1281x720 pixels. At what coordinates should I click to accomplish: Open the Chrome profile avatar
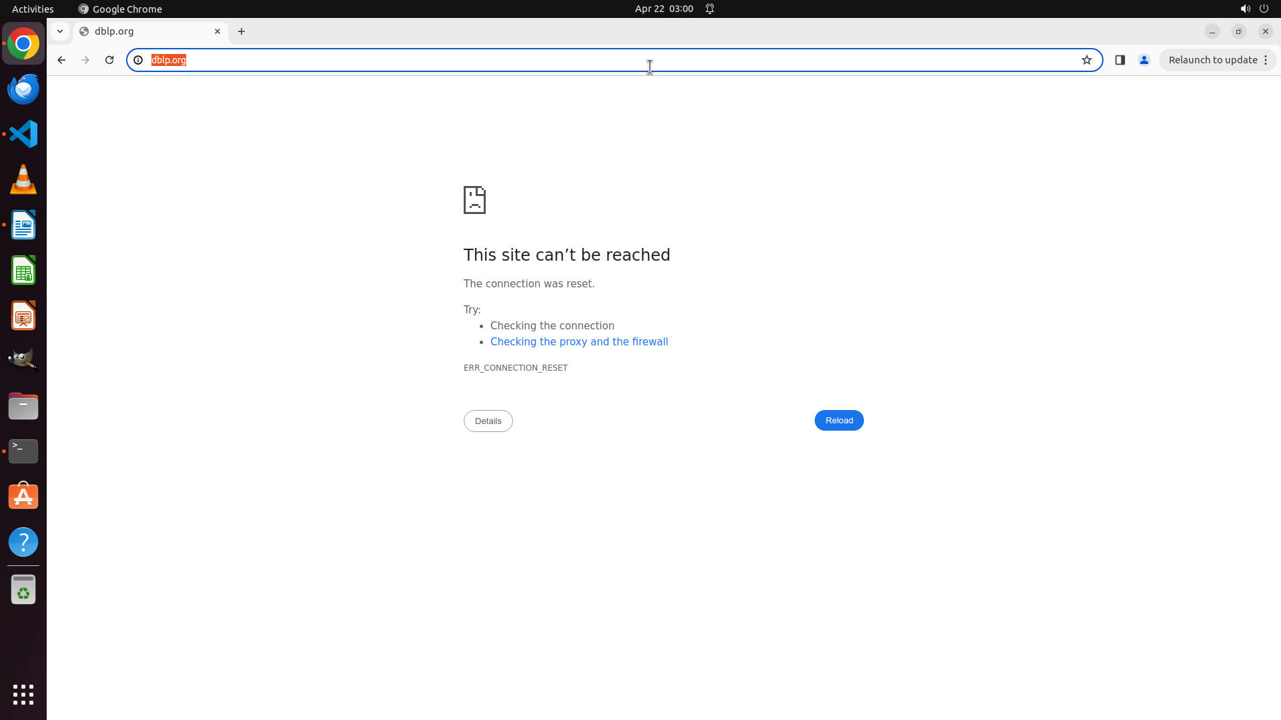click(1144, 60)
